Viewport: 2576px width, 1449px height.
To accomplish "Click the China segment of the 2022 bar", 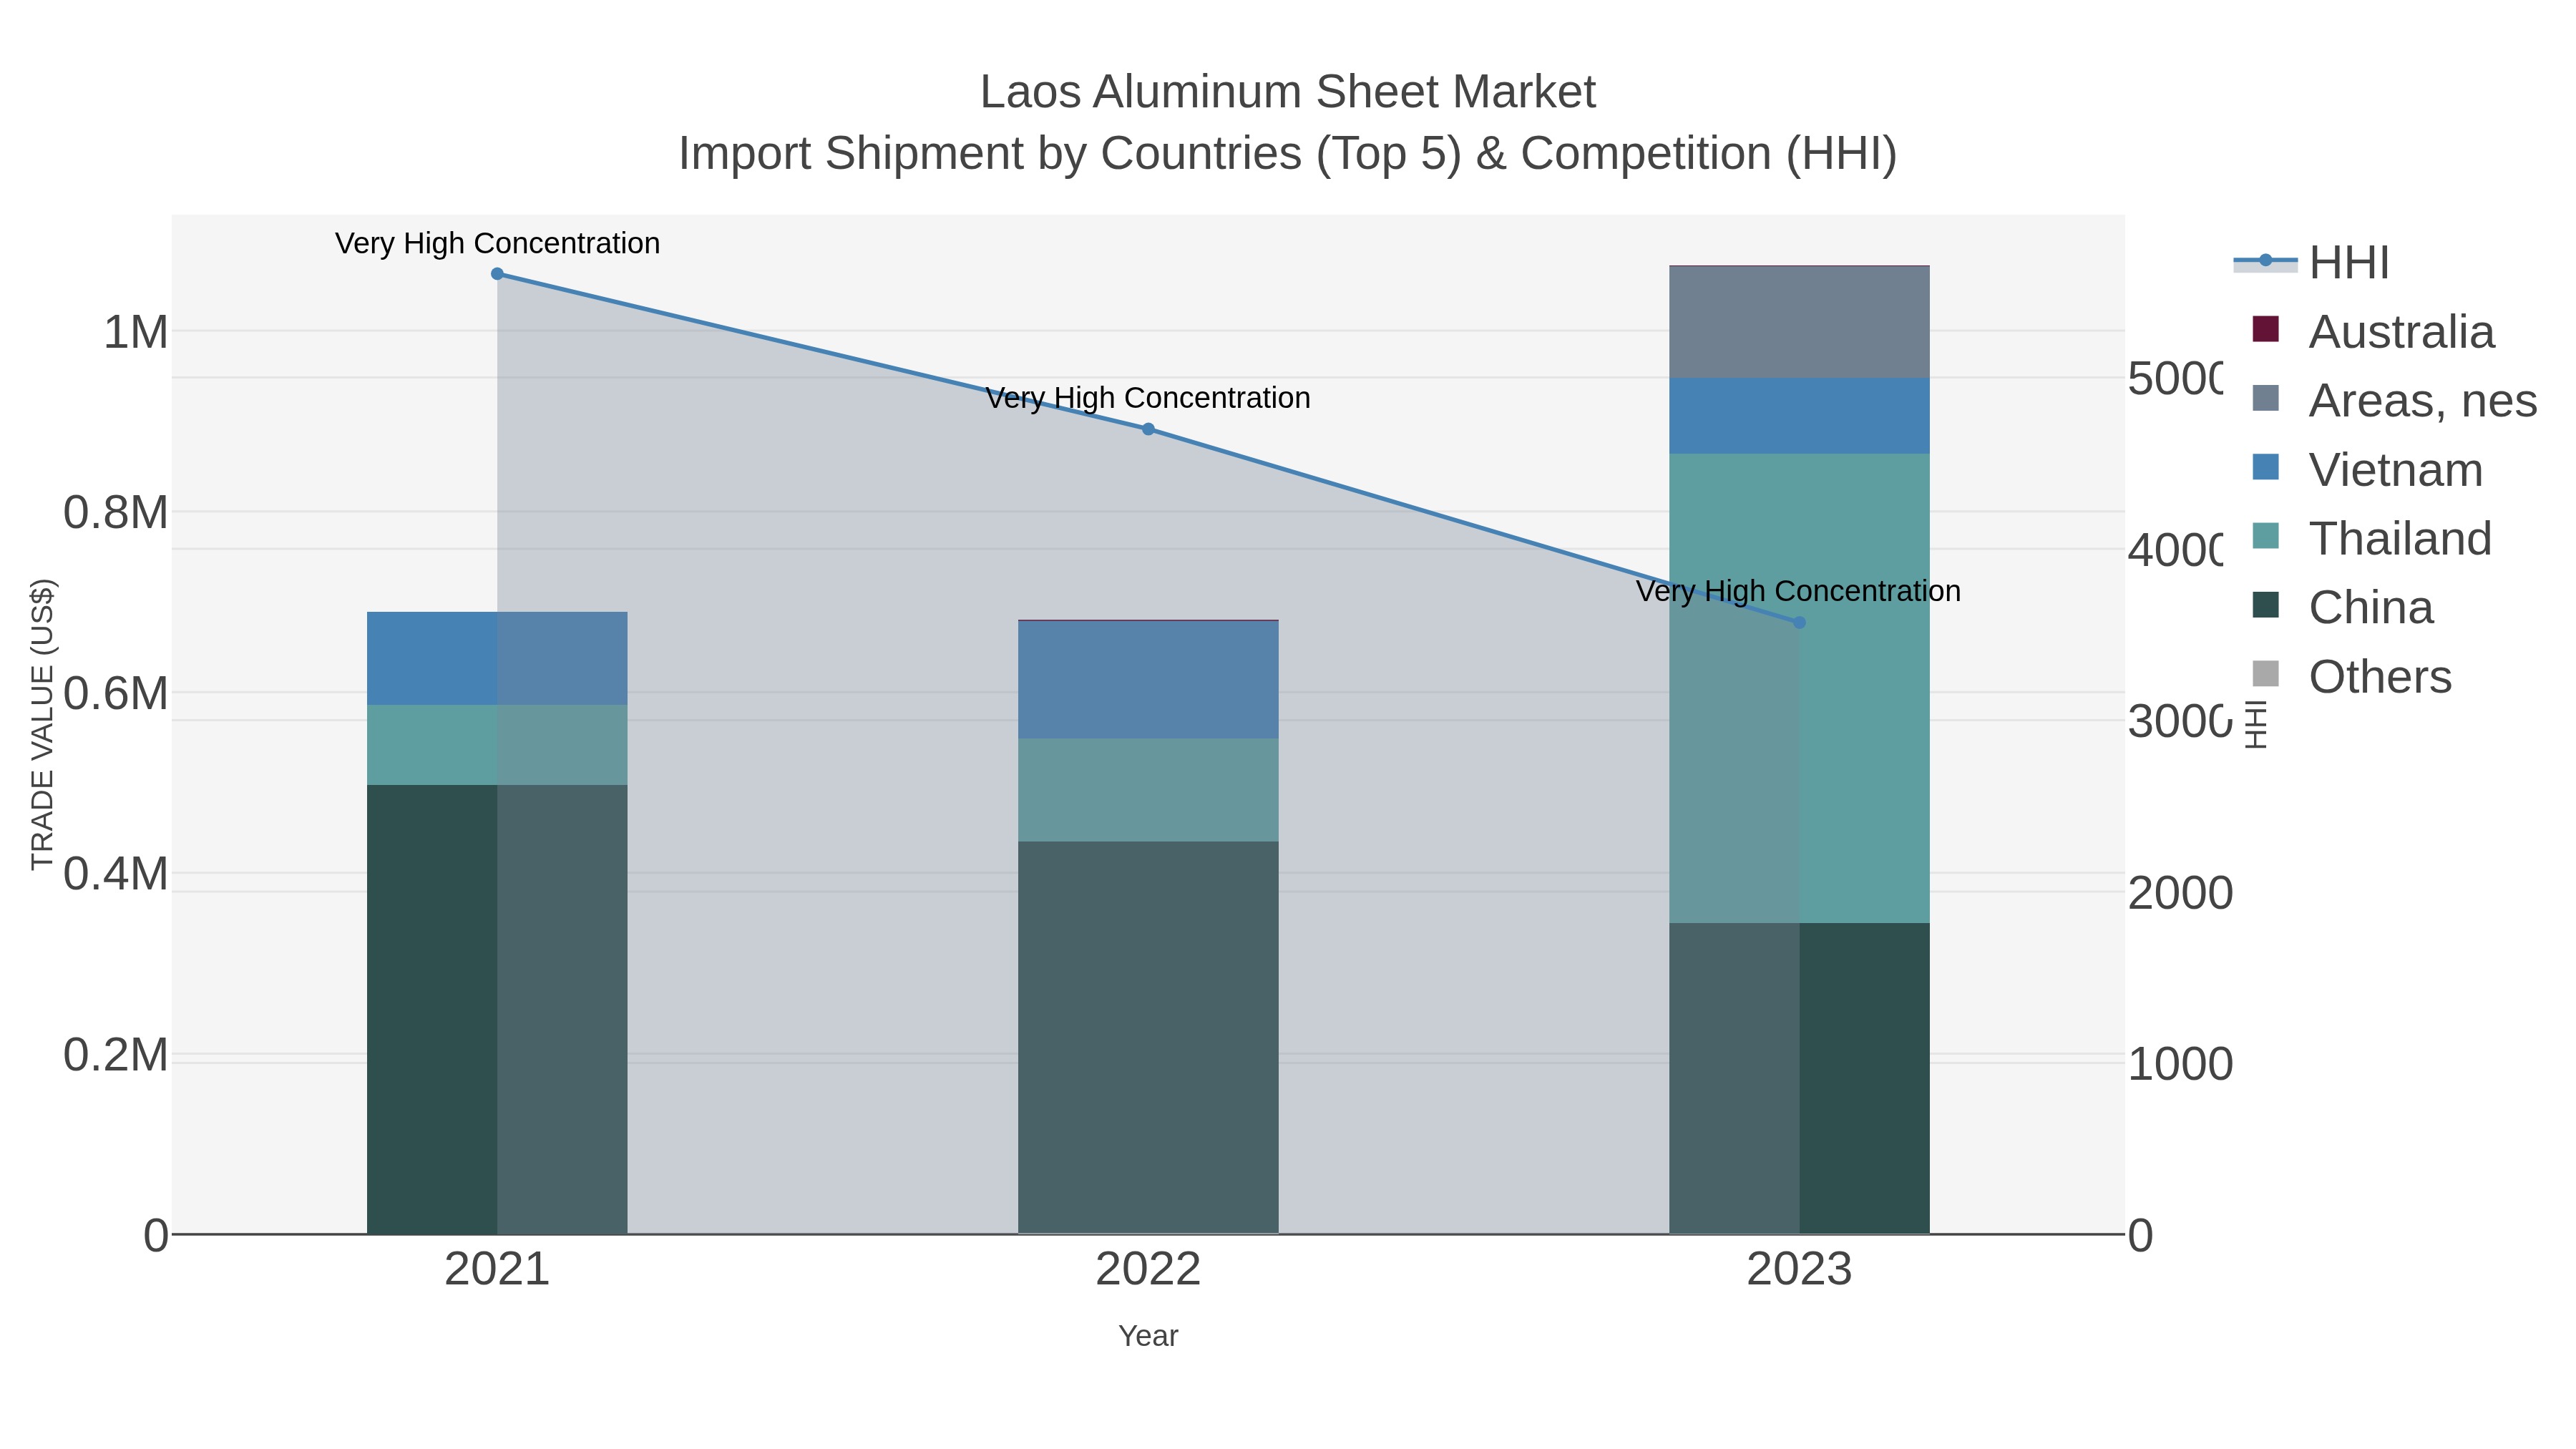I will tap(1148, 1037).
